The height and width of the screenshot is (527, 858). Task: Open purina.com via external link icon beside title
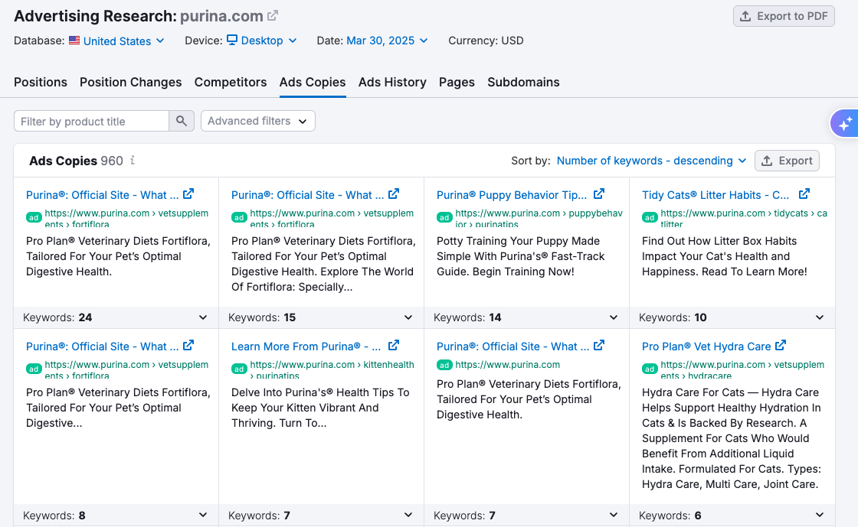point(272,15)
